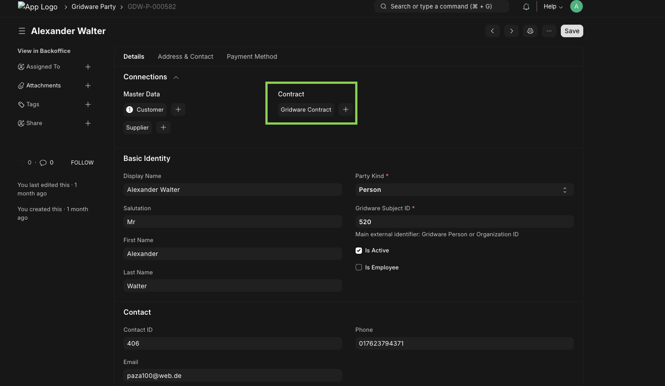
Task: Add an attachment with plus icon
Action: [x=88, y=86]
